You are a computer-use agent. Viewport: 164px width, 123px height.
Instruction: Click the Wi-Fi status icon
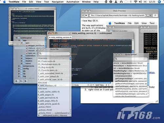click(x=135, y=2)
